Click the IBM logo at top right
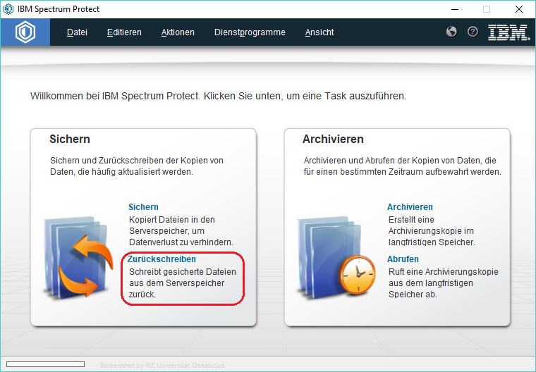The width and height of the screenshot is (536, 372). point(508,32)
